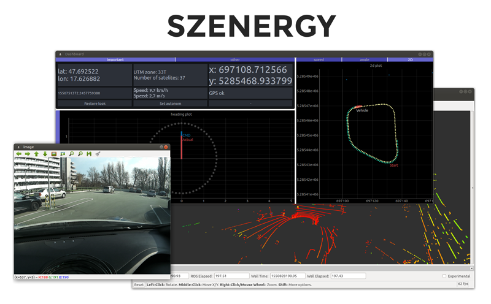
Task: Open the angle tab
Action: tap(365, 59)
